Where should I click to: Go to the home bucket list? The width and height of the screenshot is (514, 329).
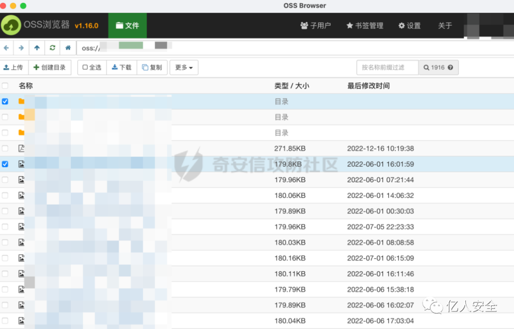pyautogui.click(x=68, y=48)
